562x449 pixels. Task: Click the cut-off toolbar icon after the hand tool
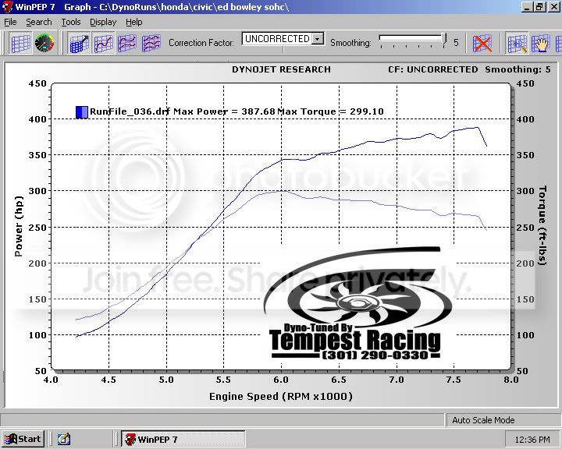(x=558, y=44)
